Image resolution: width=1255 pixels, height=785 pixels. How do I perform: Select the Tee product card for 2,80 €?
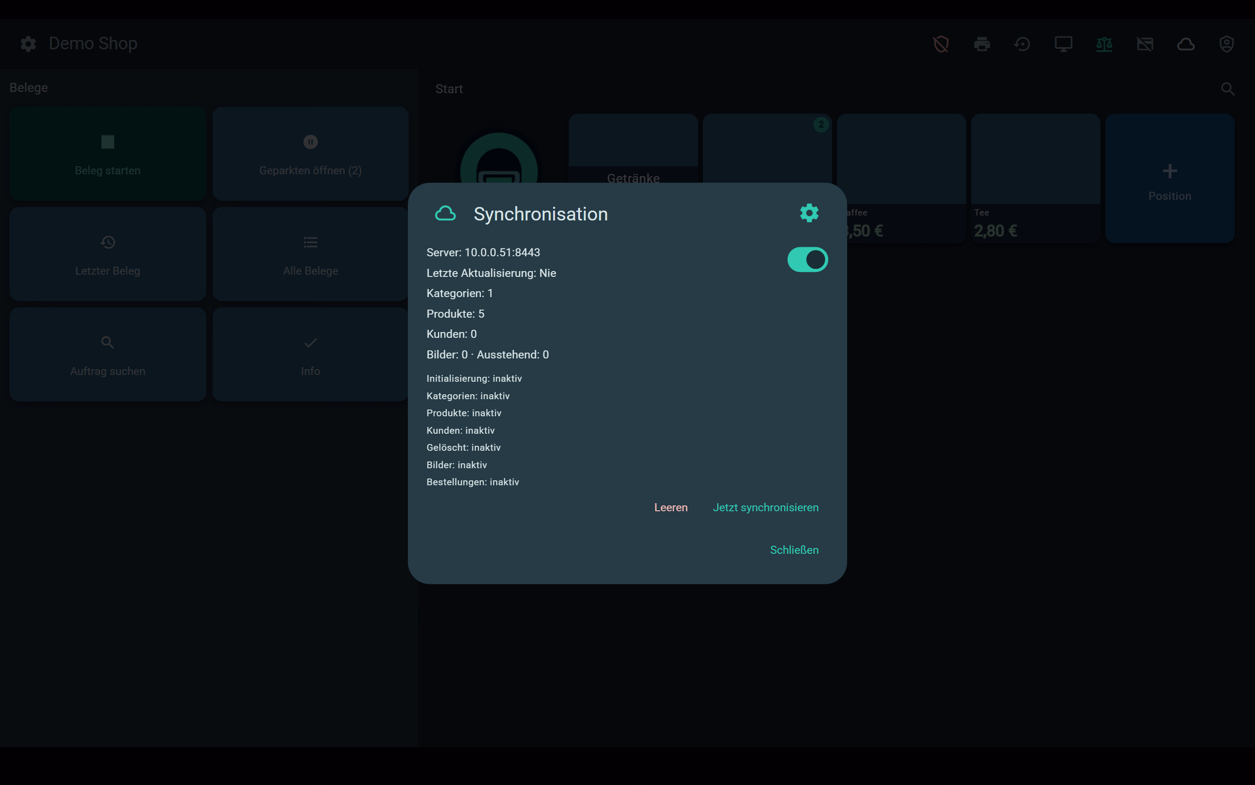[1035, 178]
